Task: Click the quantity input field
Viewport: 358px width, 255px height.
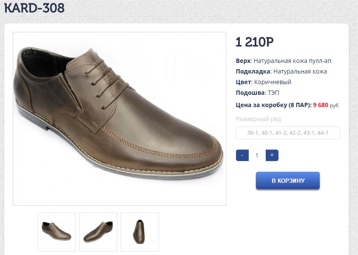Action: (257, 156)
